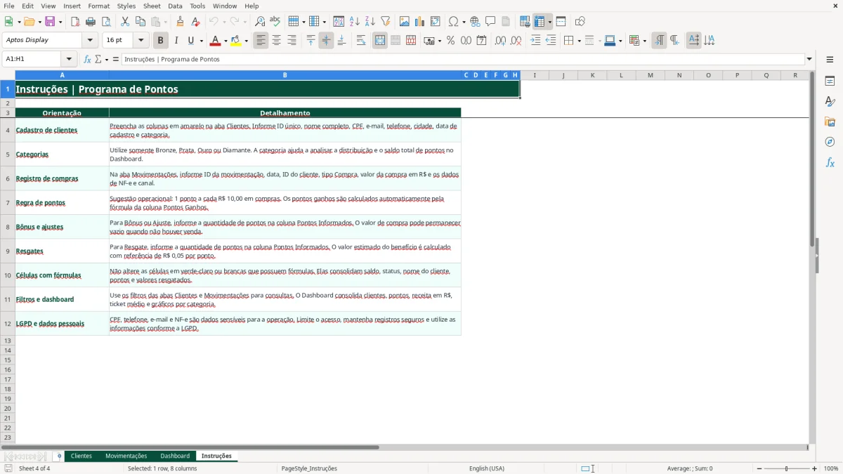Image resolution: width=843 pixels, height=474 pixels.
Task: Open the sidebar Gallery
Action: (830, 122)
